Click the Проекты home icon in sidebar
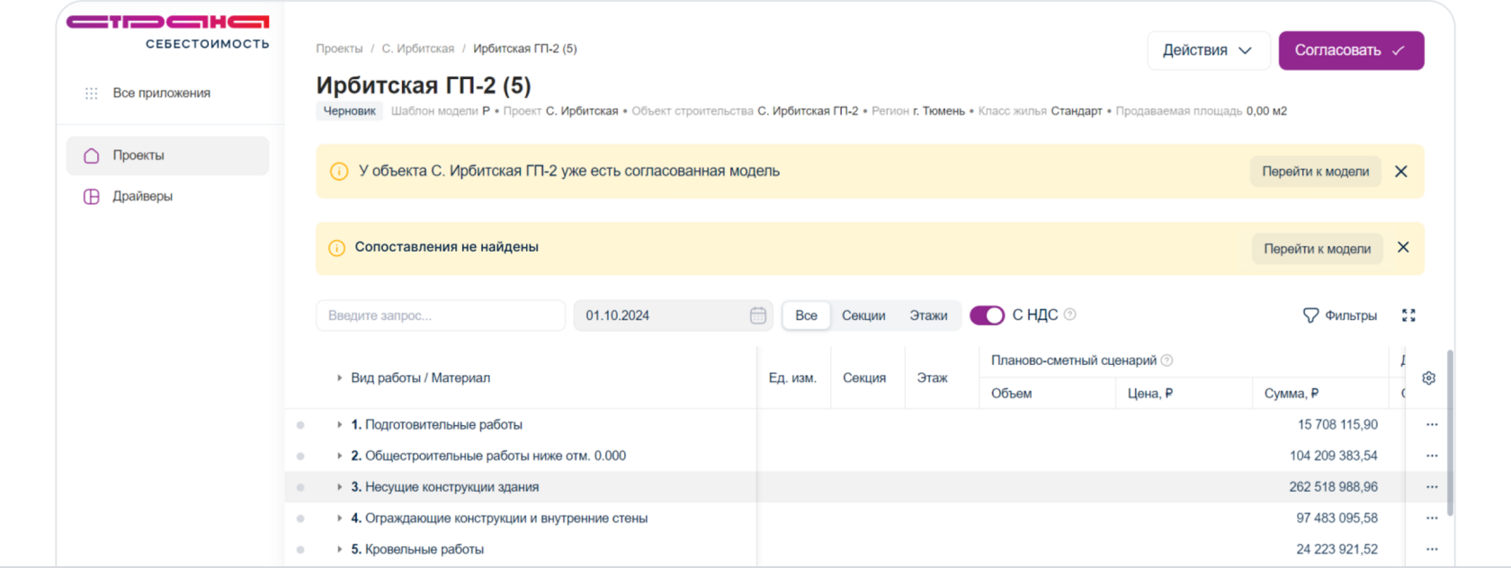The image size is (1511, 568). point(91,155)
